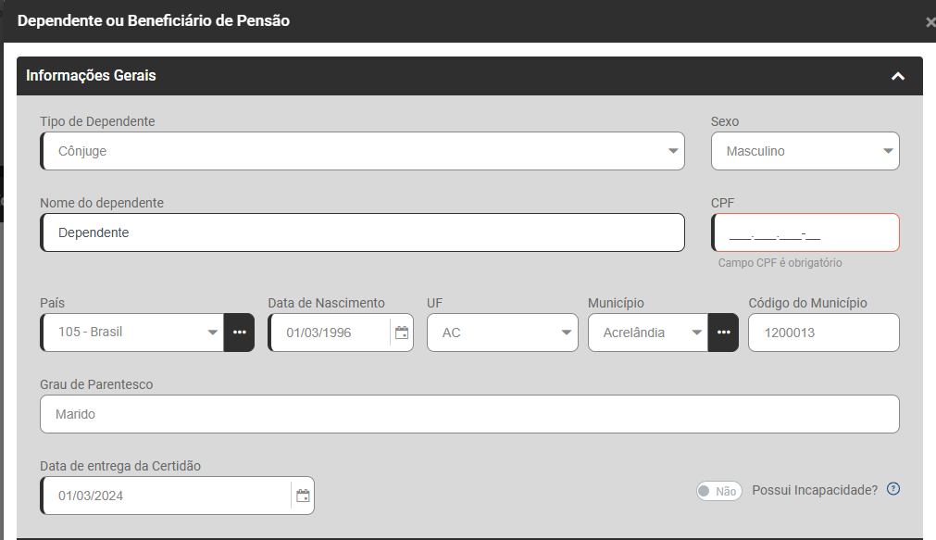
Task: Expand the País dropdown arrow
Action: pos(212,333)
